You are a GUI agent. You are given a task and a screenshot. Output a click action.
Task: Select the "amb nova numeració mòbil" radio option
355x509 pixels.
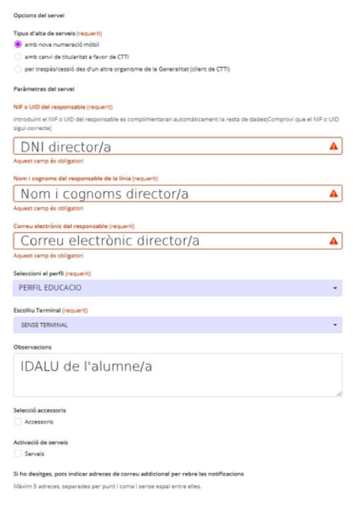pyautogui.click(x=18, y=44)
